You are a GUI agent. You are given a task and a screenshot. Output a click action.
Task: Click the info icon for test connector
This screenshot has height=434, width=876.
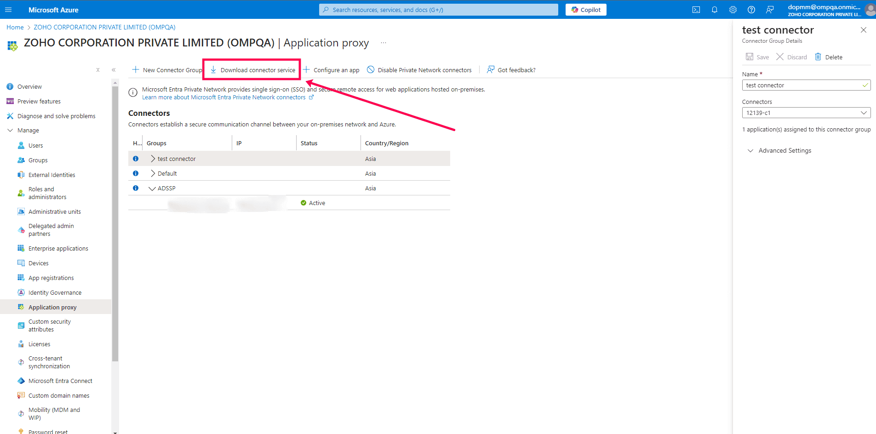pos(136,159)
